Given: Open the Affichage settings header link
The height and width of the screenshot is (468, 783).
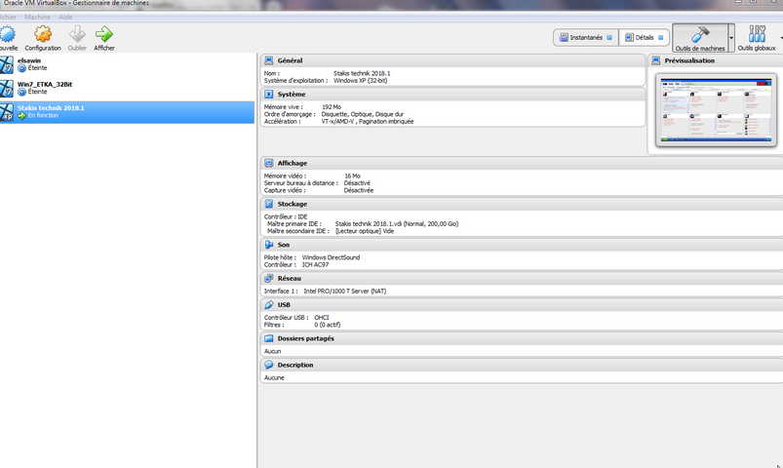Looking at the screenshot, I should point(293,164).
